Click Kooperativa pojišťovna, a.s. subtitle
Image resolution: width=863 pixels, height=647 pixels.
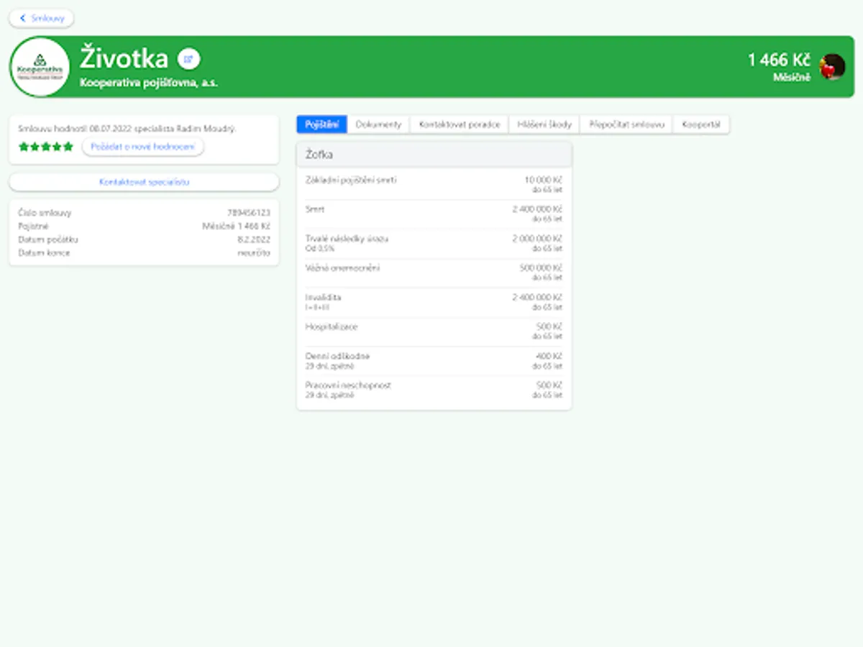click(149, 83)
